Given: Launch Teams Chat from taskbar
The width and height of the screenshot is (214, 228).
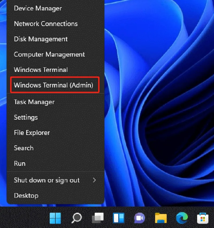Looking at the screenshot, I should (140, 218).
